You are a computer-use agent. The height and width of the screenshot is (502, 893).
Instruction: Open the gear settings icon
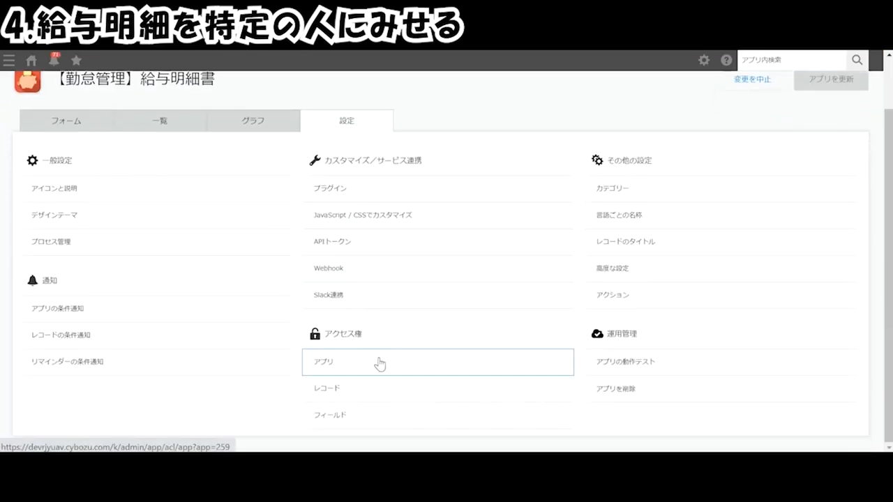(x=704, y=61)
